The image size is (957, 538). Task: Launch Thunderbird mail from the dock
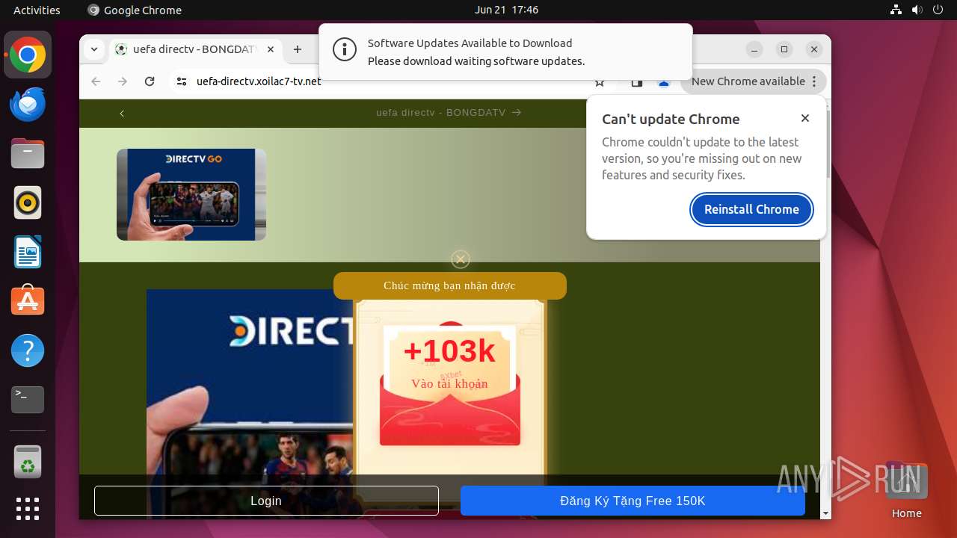[28, 105]
